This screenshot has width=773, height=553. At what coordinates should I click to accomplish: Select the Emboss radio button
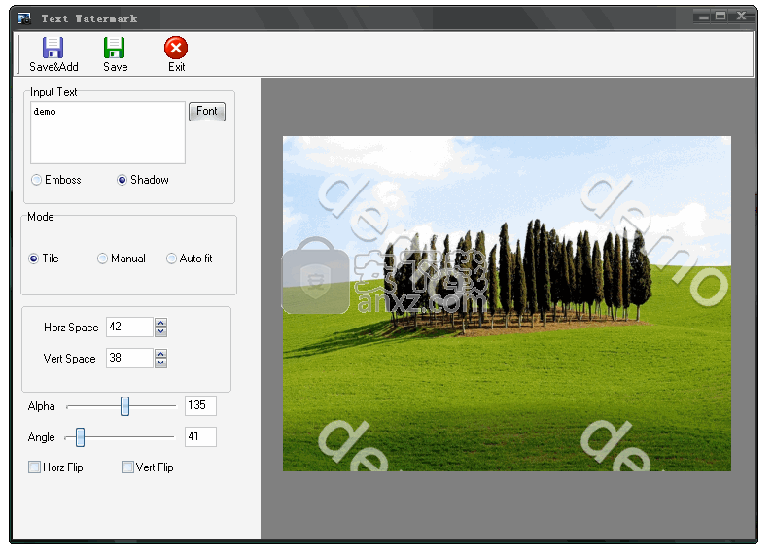pos(37,180)
